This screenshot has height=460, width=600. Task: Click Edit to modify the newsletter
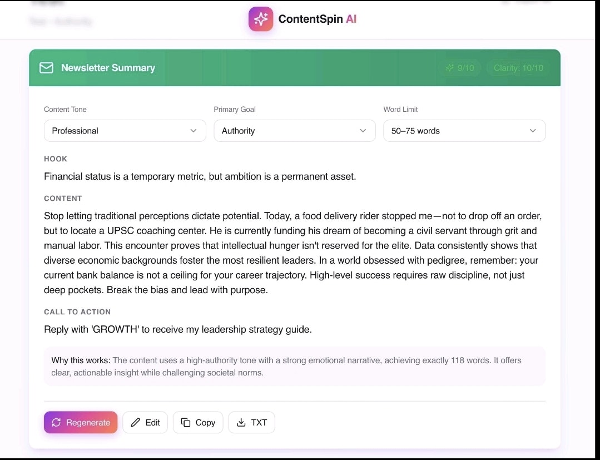(x=145, y=422)
